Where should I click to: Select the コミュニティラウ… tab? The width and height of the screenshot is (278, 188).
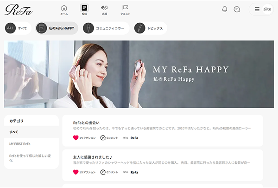[106, 28]
